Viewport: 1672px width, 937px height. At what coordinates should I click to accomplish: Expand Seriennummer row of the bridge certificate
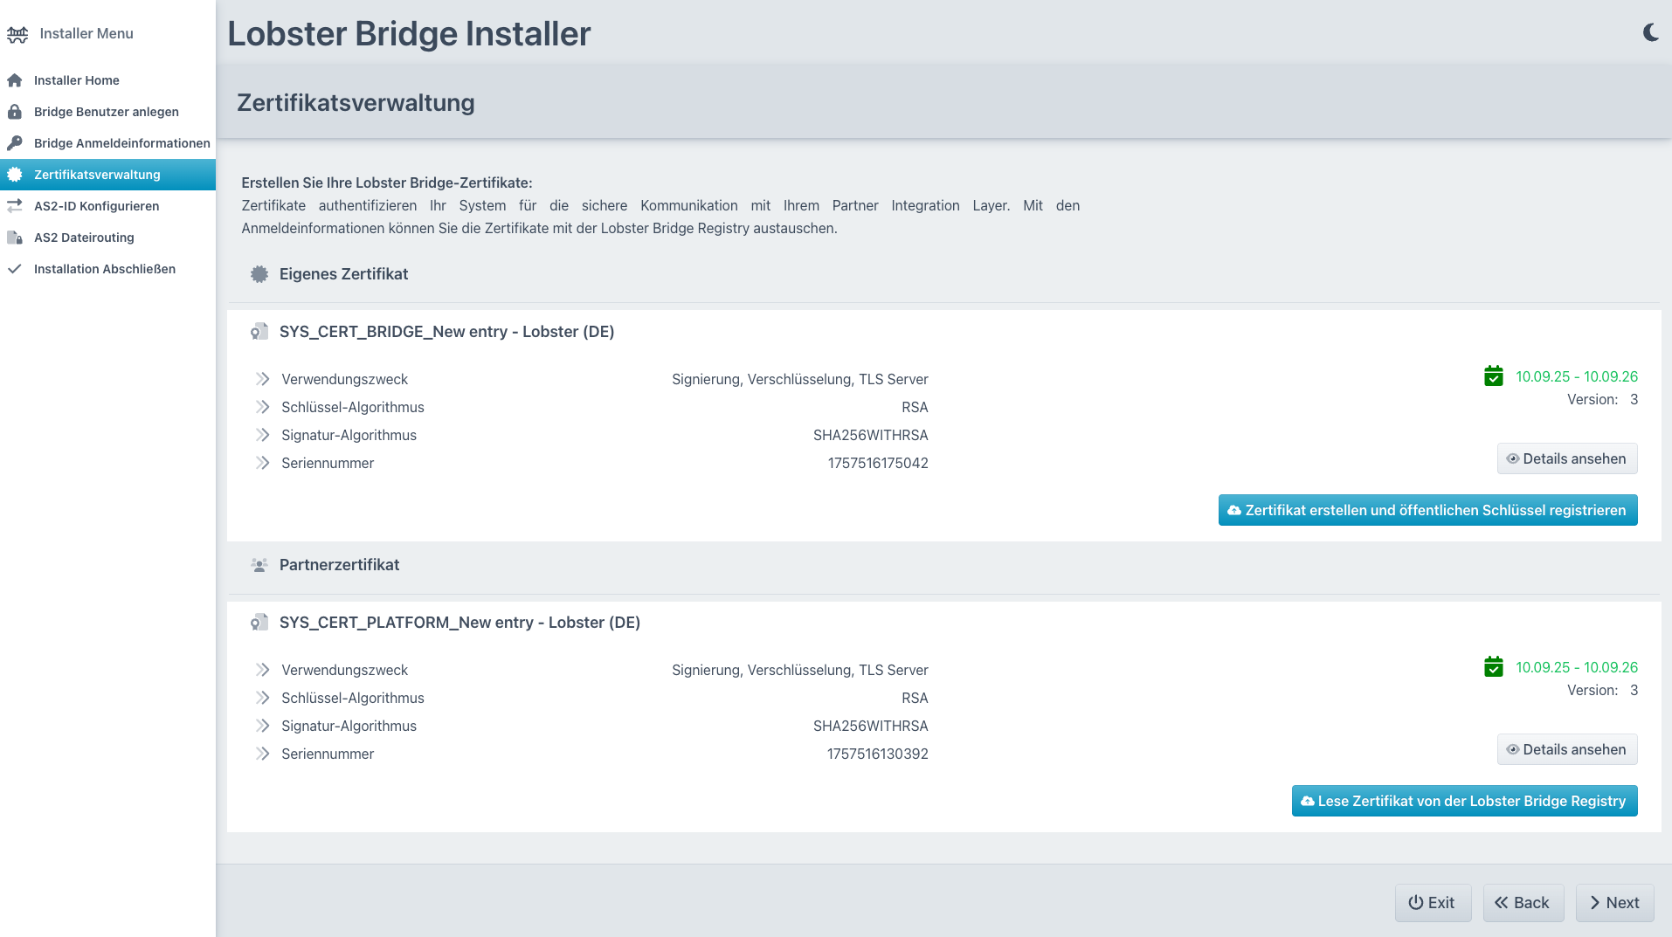point(262,463)
